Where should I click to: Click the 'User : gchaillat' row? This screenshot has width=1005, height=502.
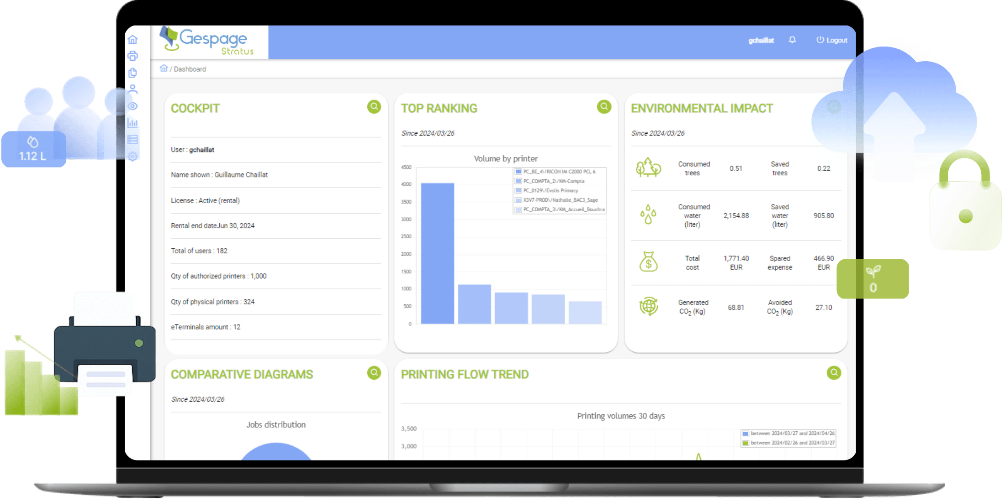click(276, 150)
